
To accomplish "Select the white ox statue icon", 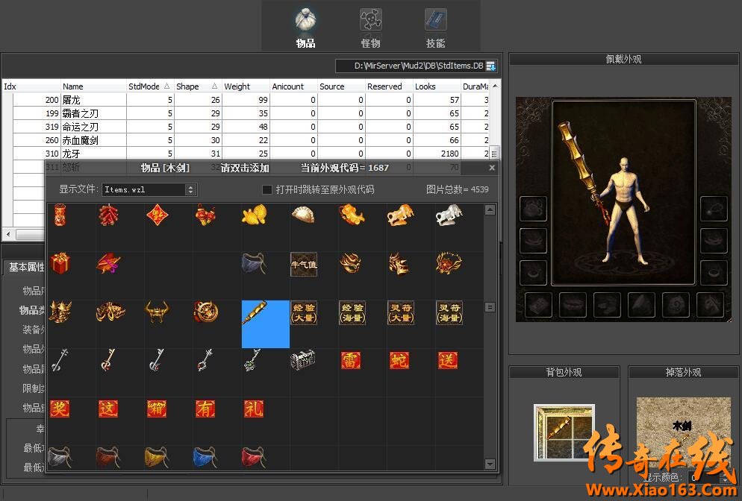I will tap(449, 215).
